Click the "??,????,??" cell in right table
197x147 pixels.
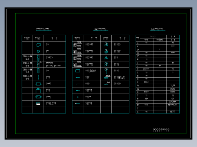[x=172, y=105]
